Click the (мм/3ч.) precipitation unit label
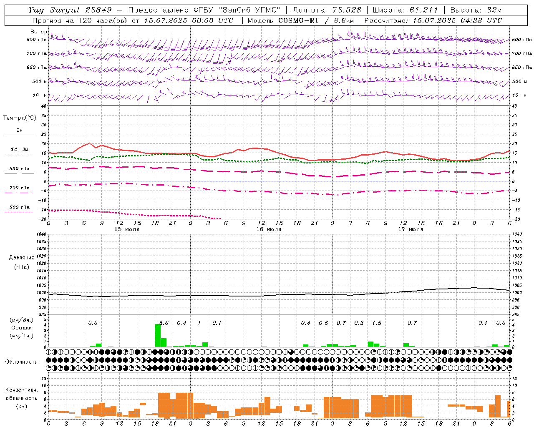534x427 pixels. click(x=22, y=320)
